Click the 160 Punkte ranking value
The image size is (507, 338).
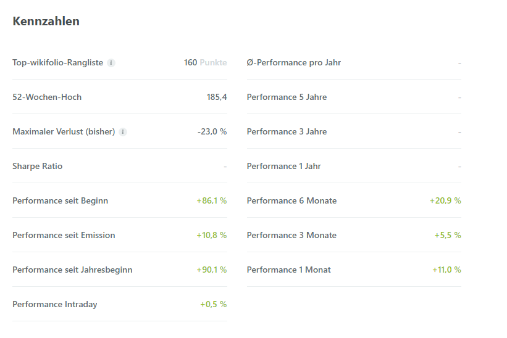pos(205,63)
